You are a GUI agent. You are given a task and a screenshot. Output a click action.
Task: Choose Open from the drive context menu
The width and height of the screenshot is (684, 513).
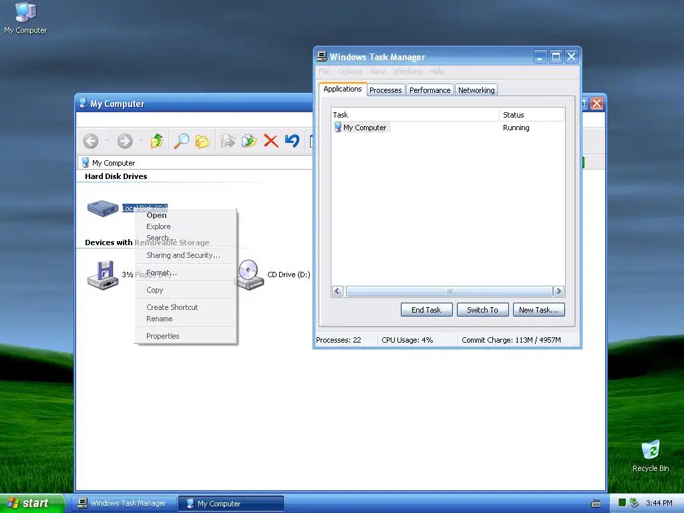[x=186, y=215]
